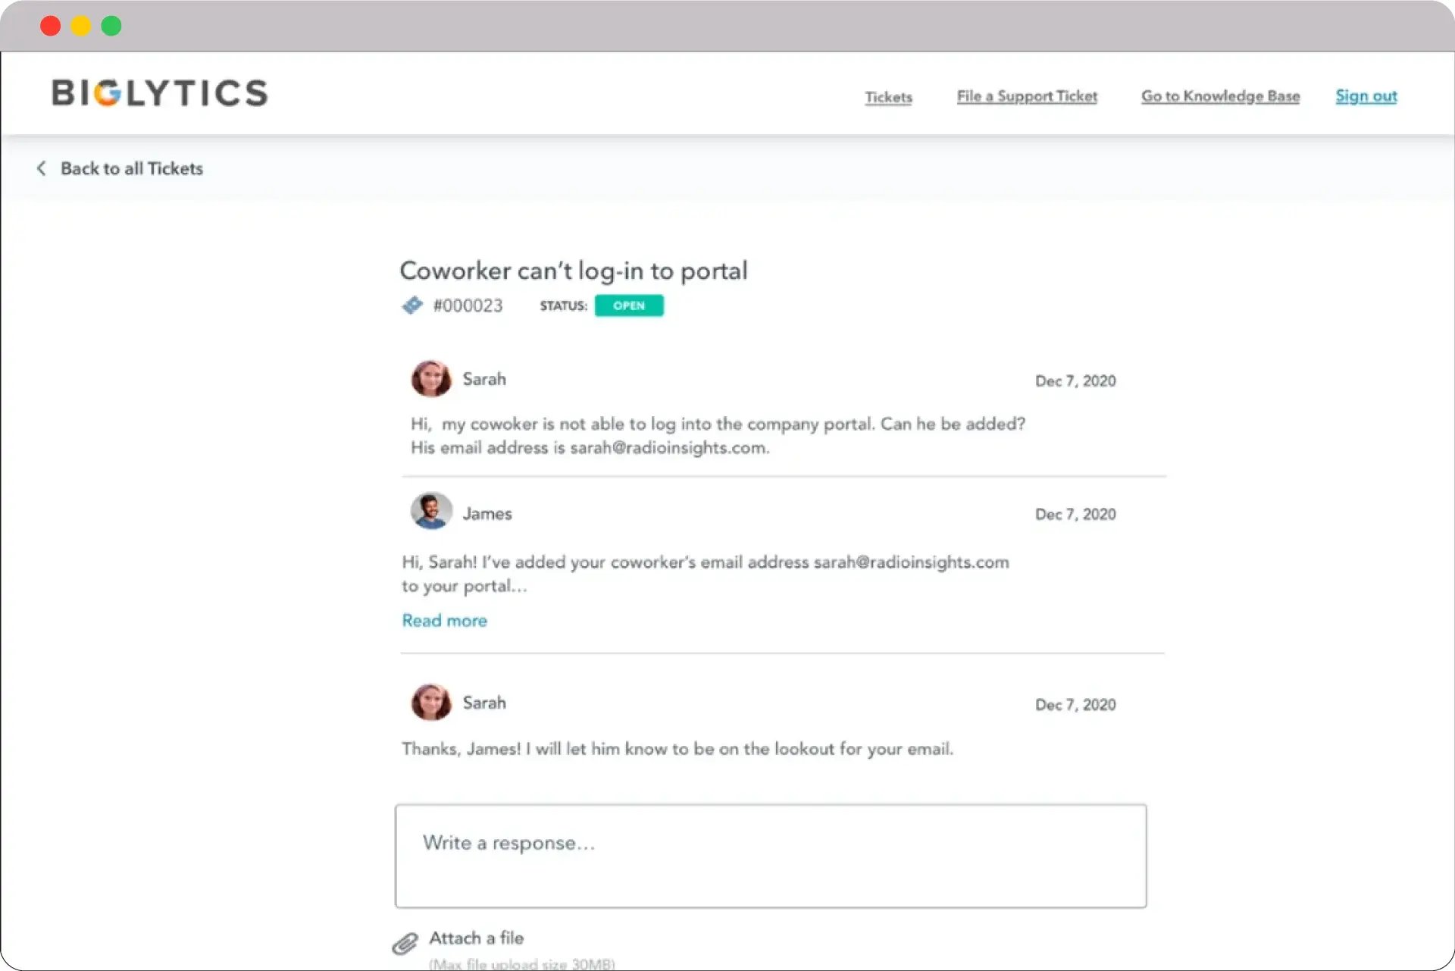Open the Tickets navigation item
1455x971 pixels.
[x=888, y=96]
